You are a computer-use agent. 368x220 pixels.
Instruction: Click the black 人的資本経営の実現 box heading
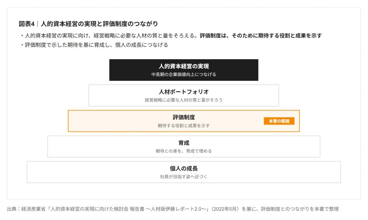point(184,66)
